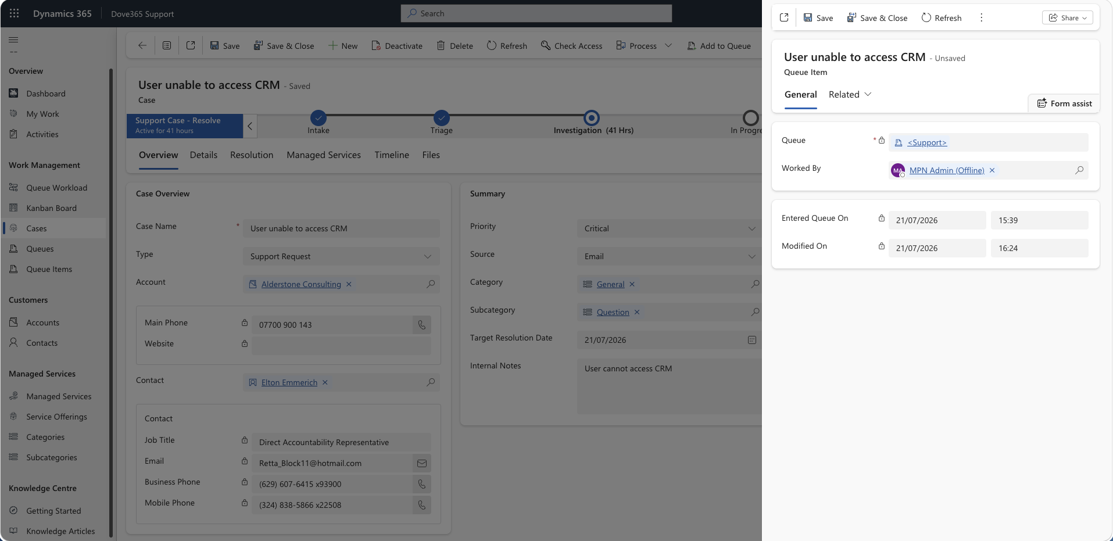The image size is (1113, 541).
Task: Open the Share dropdown
Action: tap(1068, 17)
